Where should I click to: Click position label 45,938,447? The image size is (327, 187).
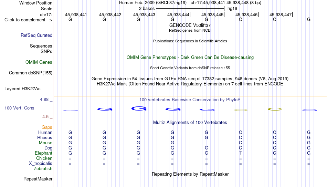point(281,14)
